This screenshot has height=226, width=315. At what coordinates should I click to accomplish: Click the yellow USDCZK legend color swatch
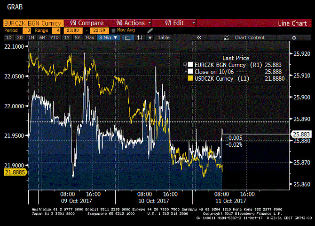[x=190, y=78]
